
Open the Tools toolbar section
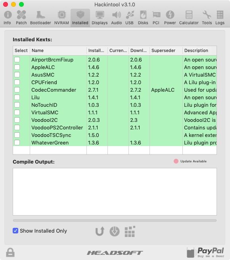point(207,17)
